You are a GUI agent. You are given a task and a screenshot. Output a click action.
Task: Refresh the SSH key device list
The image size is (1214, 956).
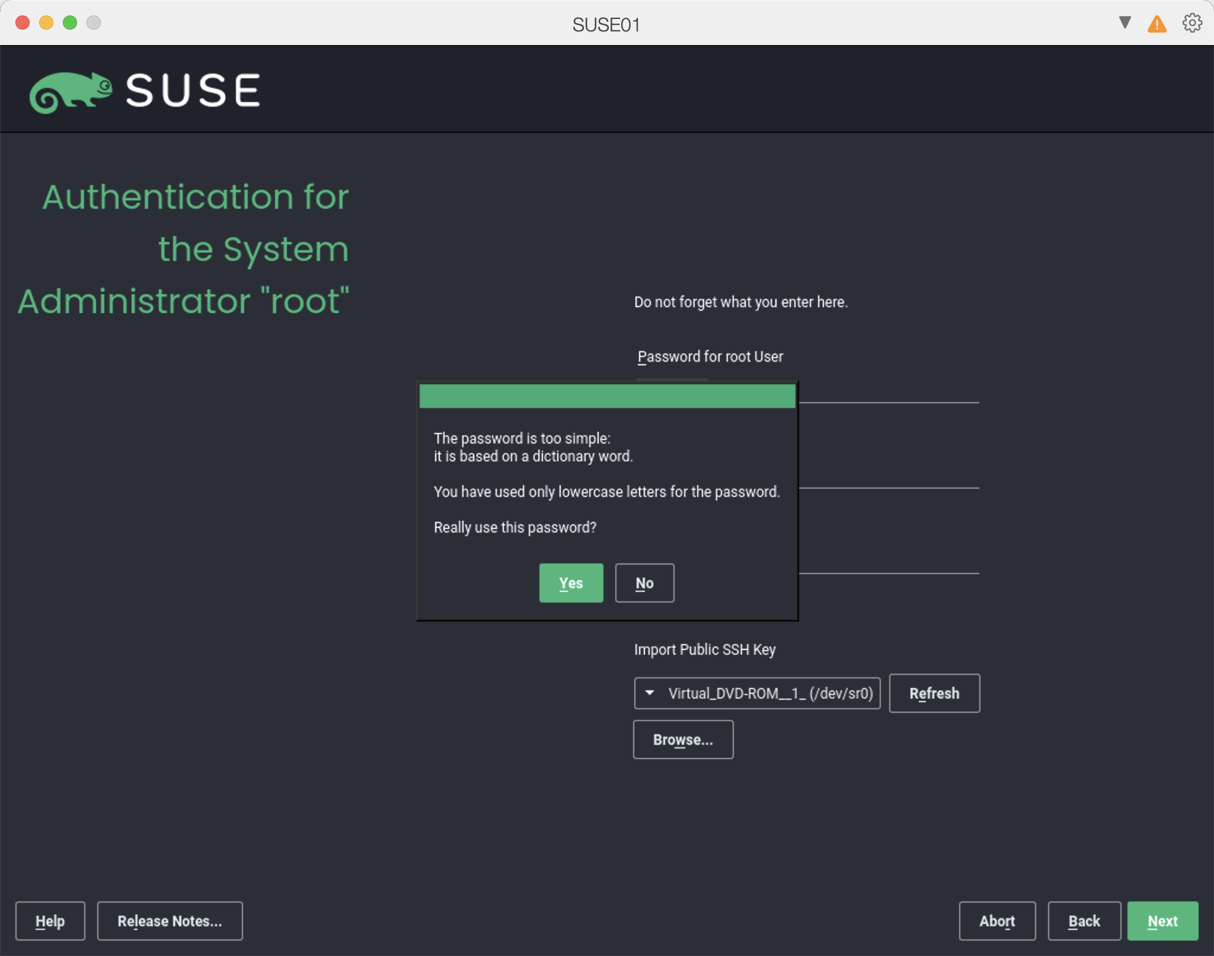coord(934,693)
